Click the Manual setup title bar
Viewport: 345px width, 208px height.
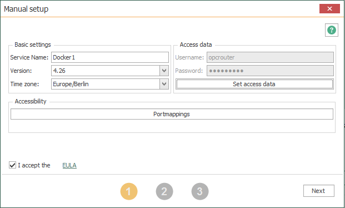[154, 9]
